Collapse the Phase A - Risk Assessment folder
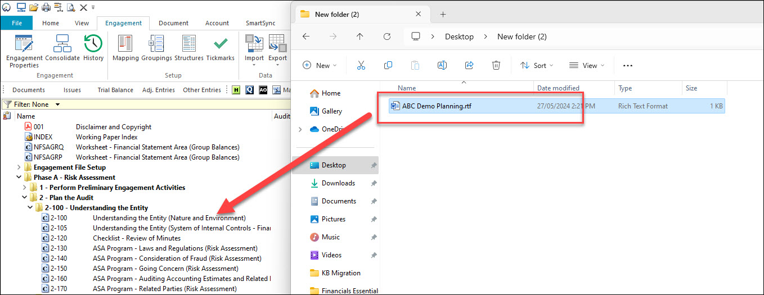Viewport: 764px width, 295px height. 19,178
